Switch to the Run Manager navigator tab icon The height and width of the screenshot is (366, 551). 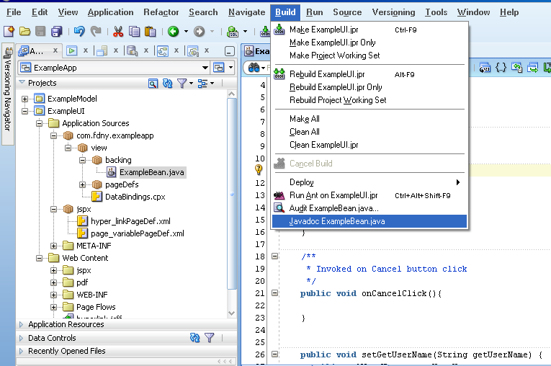click(72, 51)
